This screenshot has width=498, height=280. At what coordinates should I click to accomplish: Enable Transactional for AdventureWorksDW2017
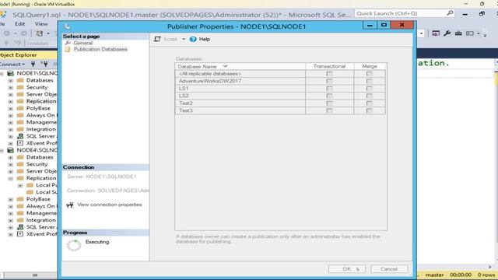coord(329,81)
